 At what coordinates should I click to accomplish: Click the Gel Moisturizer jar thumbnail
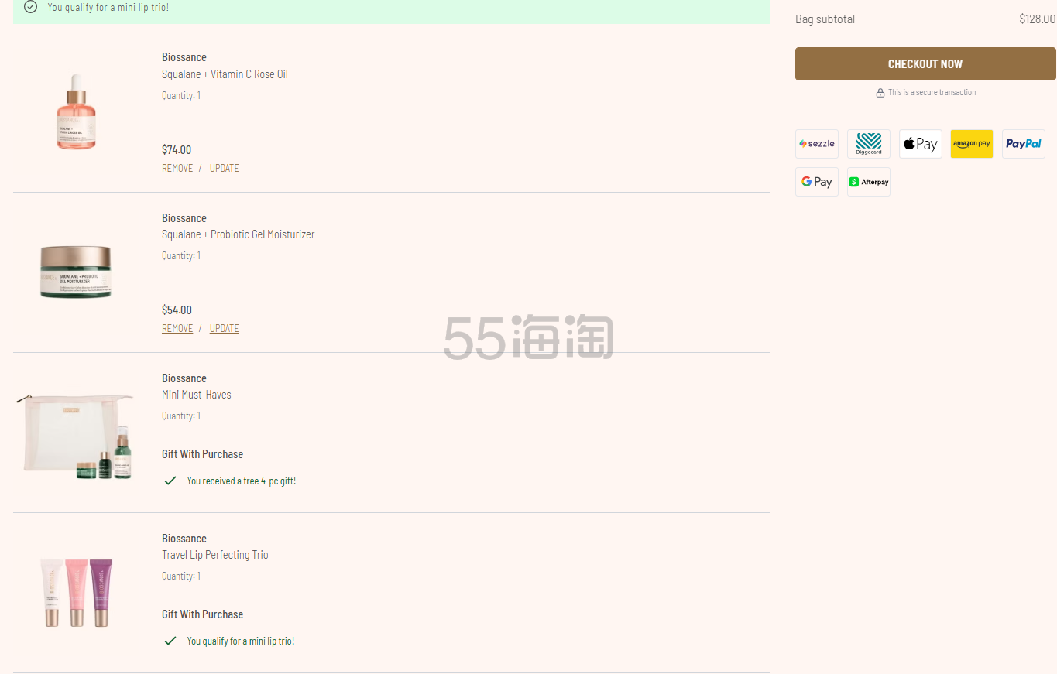pos(76,272)
